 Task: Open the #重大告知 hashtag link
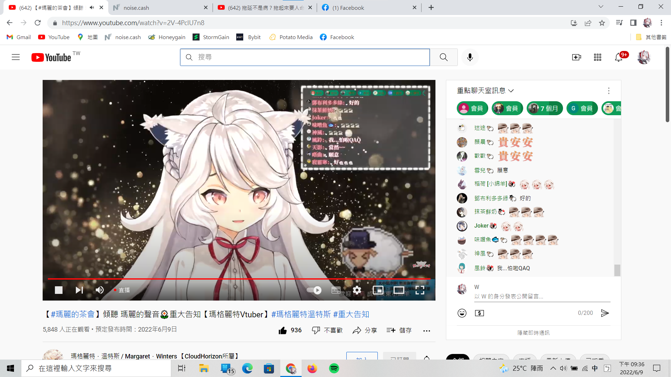pyautogui.click(x=351, y=314)
